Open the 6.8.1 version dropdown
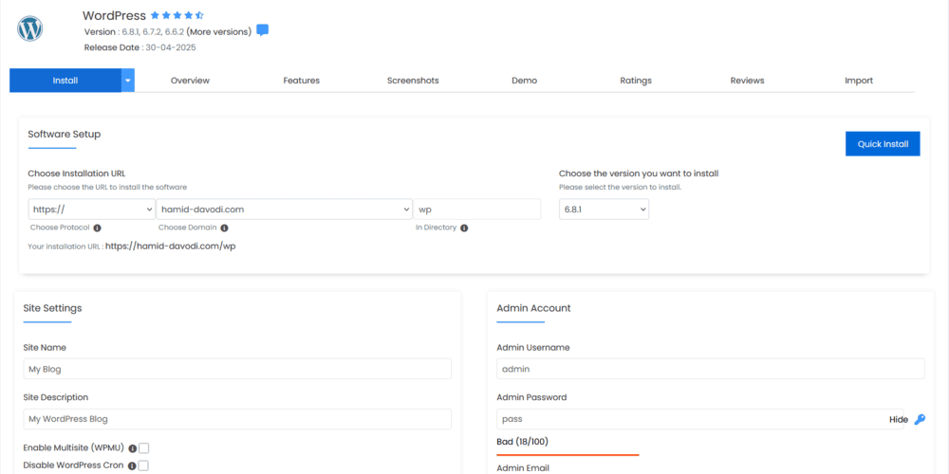949x474 pixels. [604, 210]
